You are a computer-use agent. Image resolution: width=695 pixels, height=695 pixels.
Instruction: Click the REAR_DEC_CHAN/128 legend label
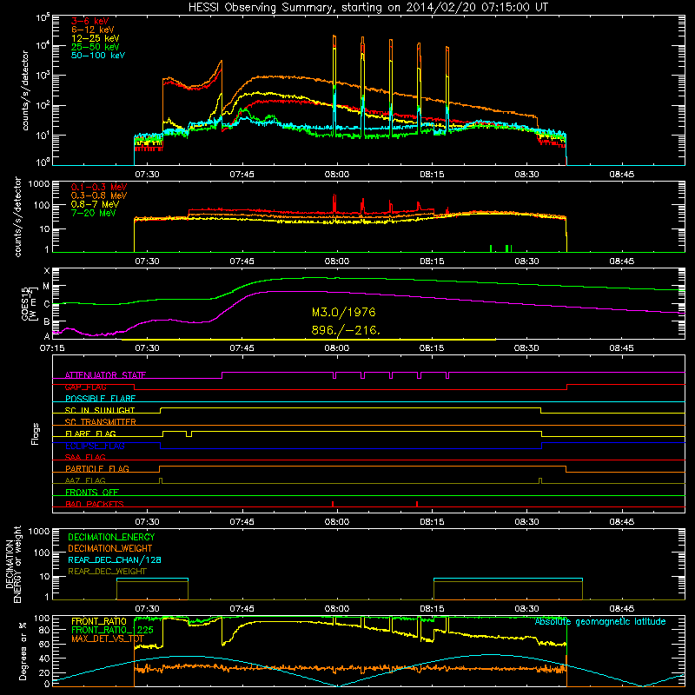coord(115,559)
